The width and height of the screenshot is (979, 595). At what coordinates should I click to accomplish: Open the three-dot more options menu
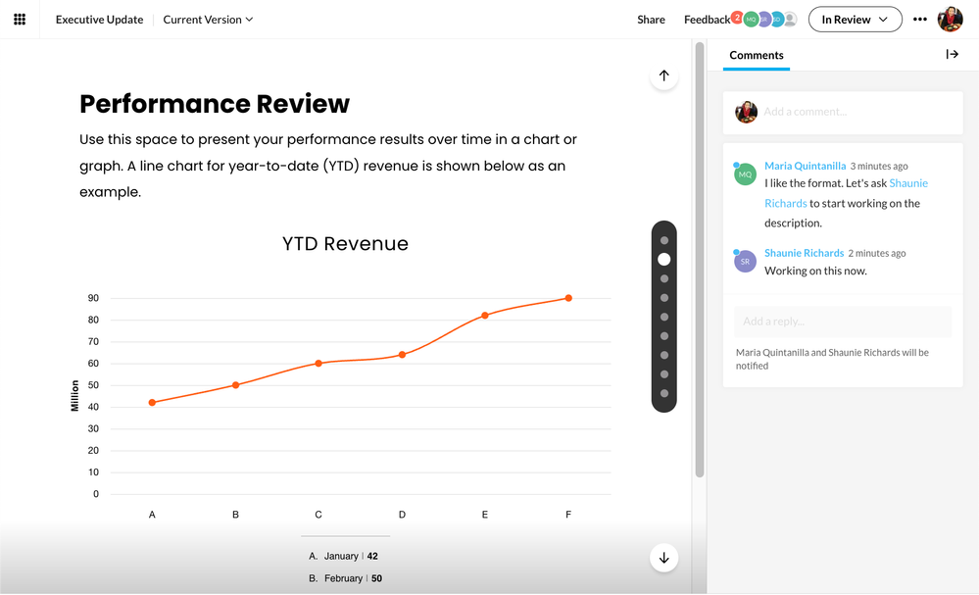pyautogui.click(x=919, y=20)
